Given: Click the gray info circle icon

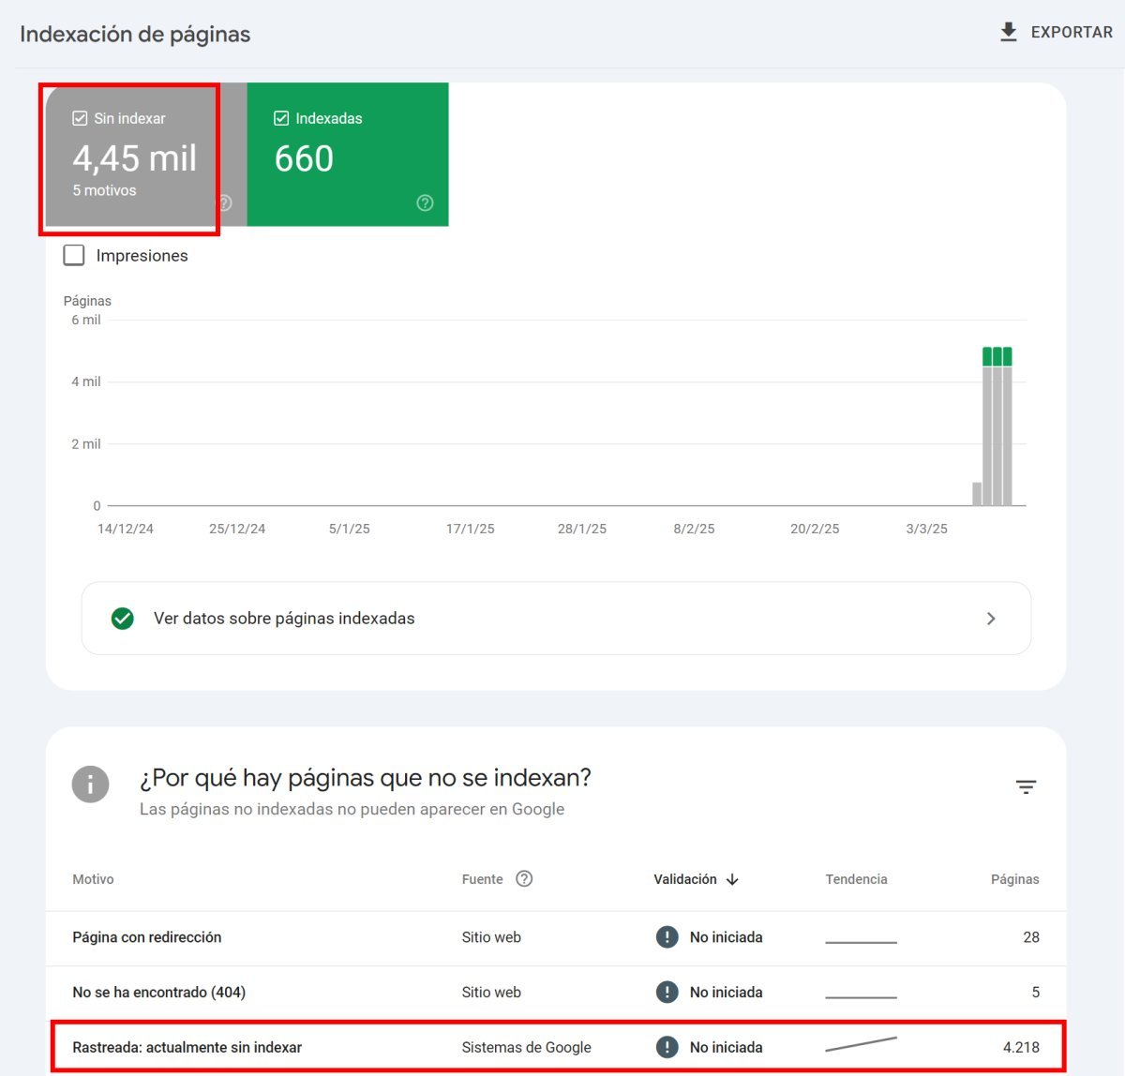Looking at the screenshot, I should click(x=91, y=785).
